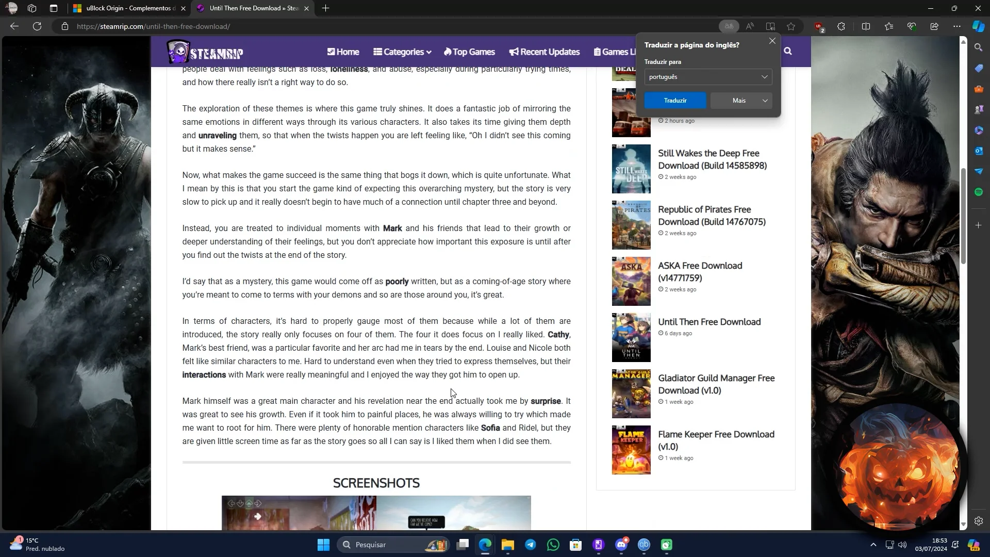Open File Explorer from the taskbar
The image size is (990, 557).
click(x=507, y=545)
